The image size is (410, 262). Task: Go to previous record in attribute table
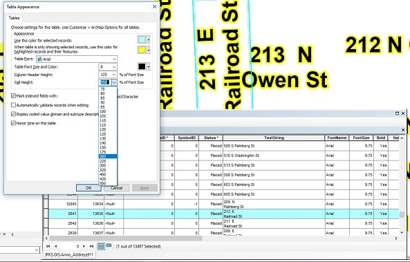tap(56, 246)
